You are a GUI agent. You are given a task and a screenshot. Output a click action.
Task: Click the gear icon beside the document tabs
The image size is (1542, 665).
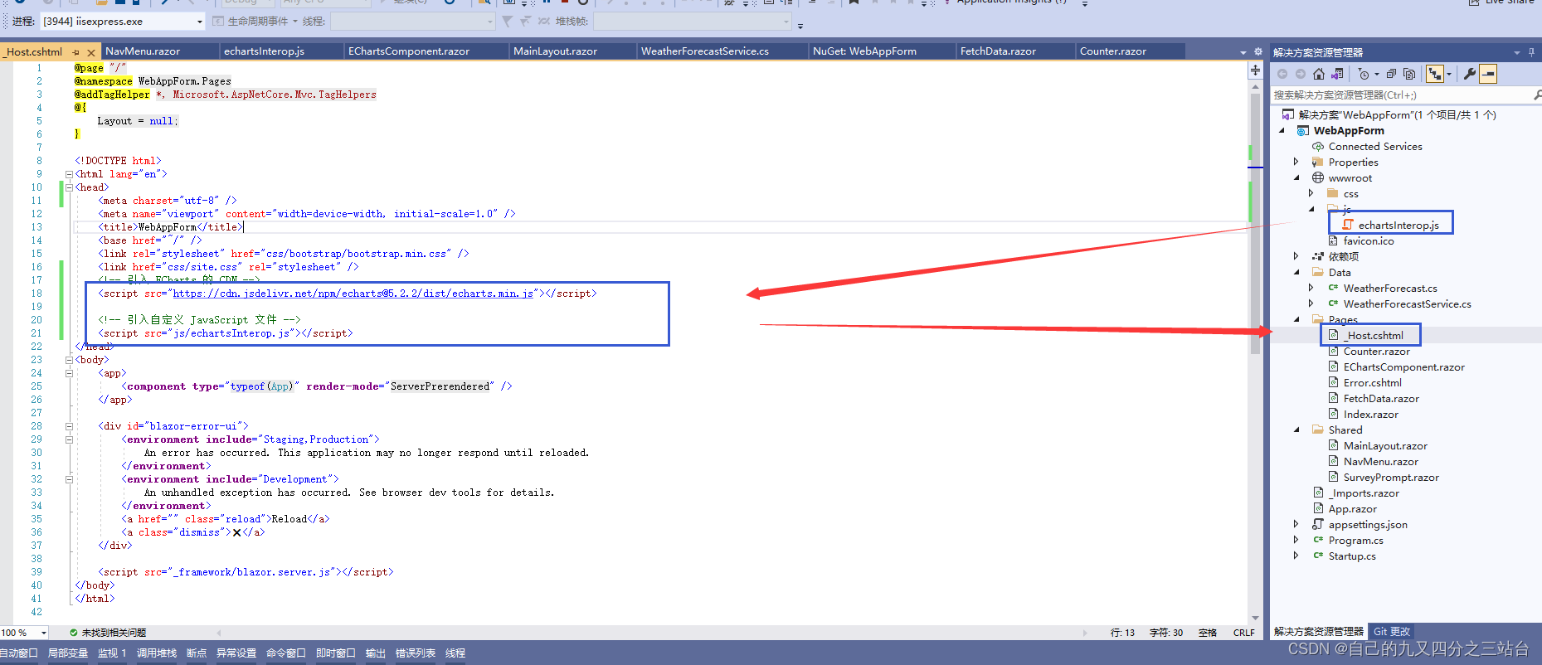click(x=1257, y=51)
